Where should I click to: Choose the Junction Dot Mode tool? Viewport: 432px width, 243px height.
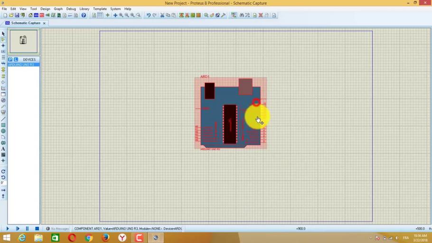click(x=3, y=46)
